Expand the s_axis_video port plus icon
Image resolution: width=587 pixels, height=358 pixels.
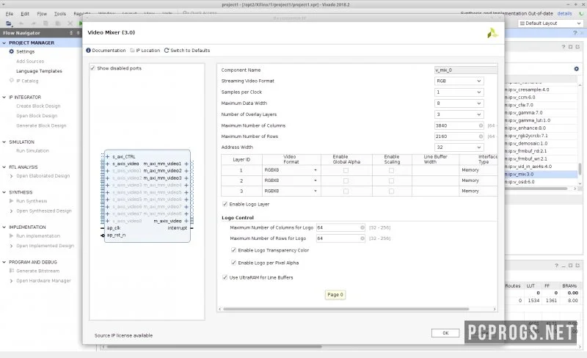click(x=107, y=164)
